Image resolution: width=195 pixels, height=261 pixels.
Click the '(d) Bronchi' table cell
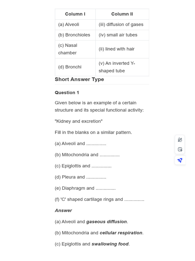[70, 67]
